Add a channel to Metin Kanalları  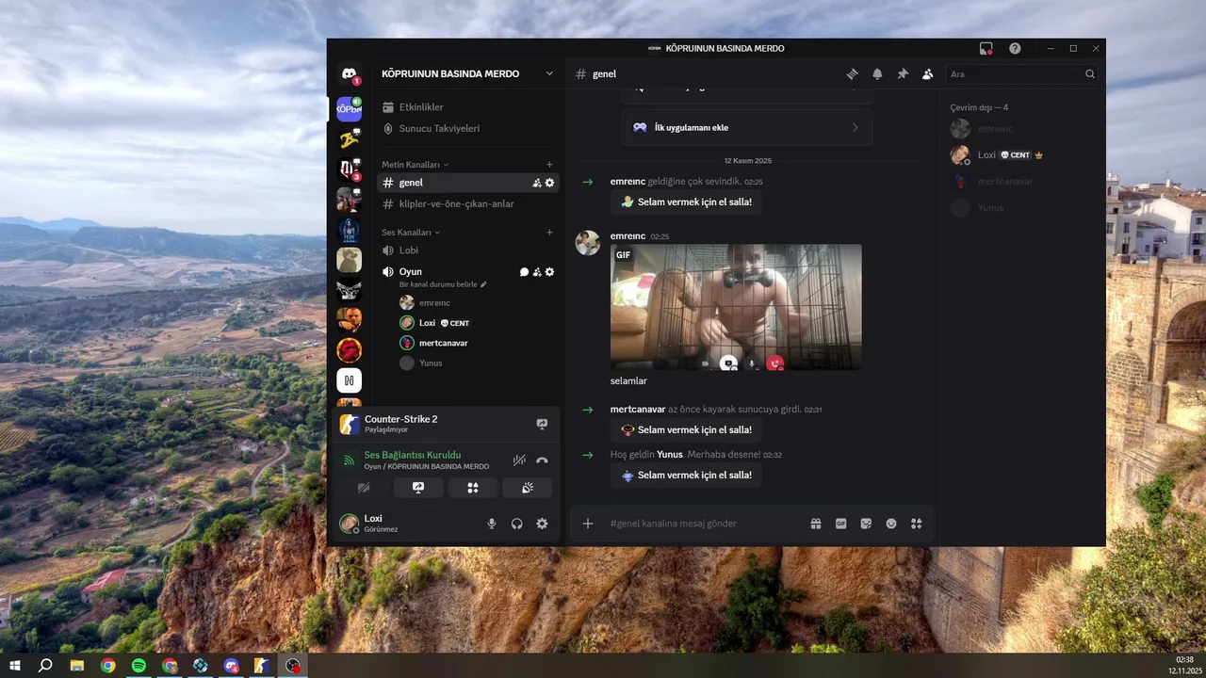(549, 165)
